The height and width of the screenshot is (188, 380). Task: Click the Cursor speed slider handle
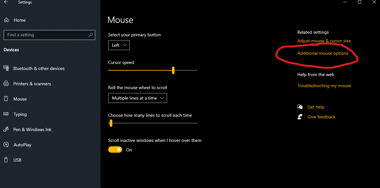point(173,70)
